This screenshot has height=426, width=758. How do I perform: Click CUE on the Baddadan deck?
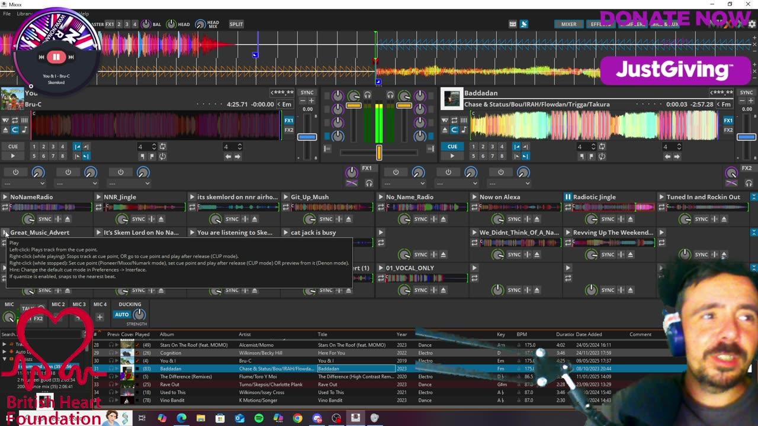[x=452, y=147]
